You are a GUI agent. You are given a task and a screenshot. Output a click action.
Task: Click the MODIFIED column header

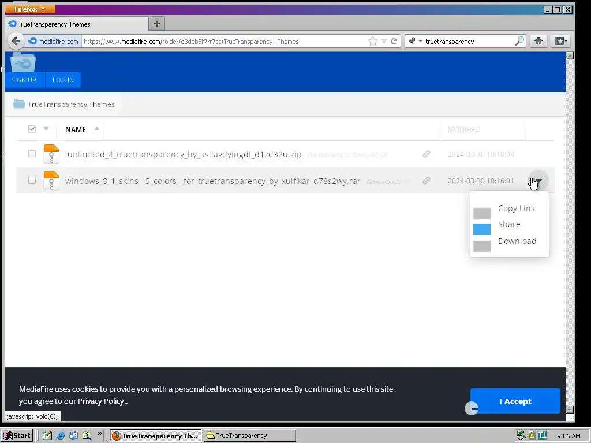(x=464, y=129)
